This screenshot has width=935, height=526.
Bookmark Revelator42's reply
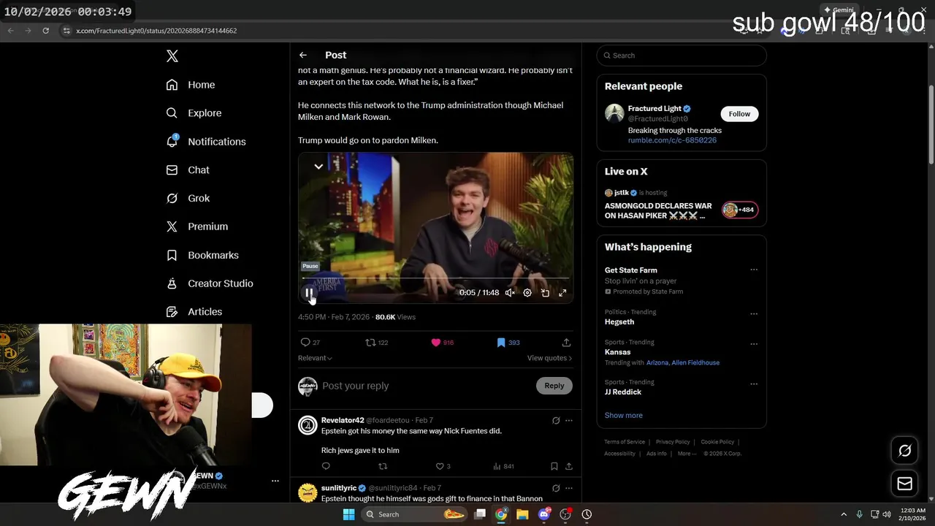tap(554, 466)
